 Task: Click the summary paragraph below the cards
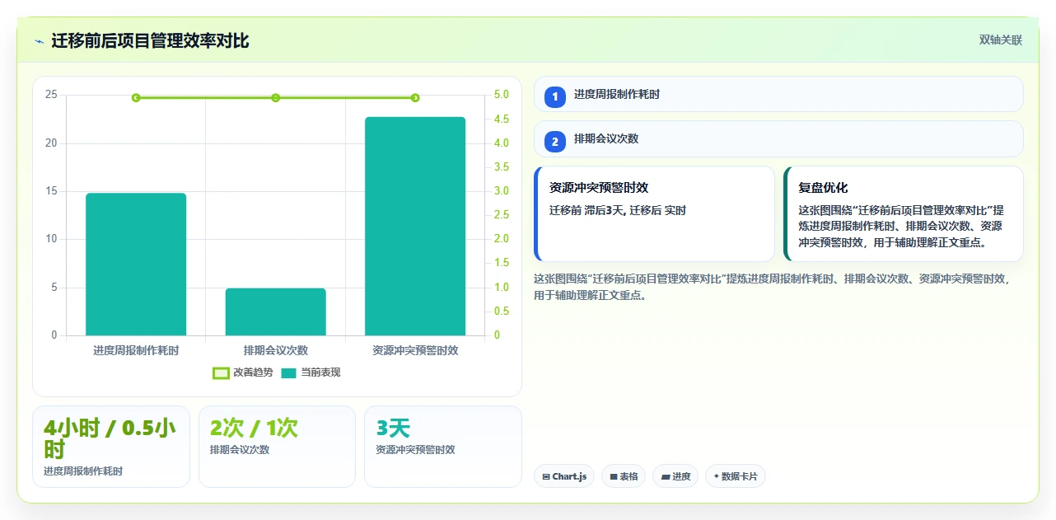773,287
